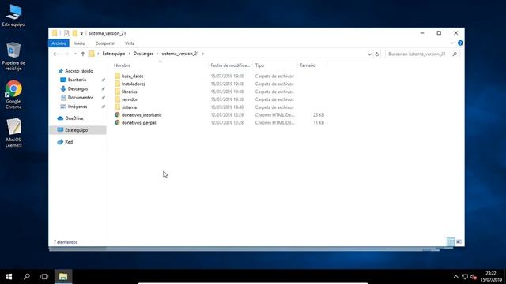The width and height of the screenshot is (506, 284).
Task: Open recent locations dropdown arrow
Action: point(75,54)
